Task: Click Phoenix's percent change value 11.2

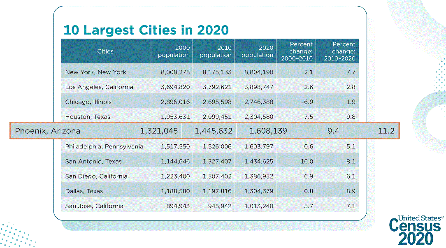Action: point(386,131)
